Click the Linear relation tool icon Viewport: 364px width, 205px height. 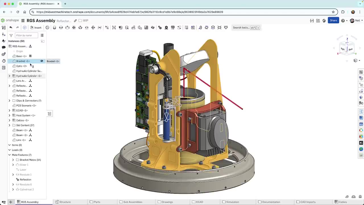(179, 28)
